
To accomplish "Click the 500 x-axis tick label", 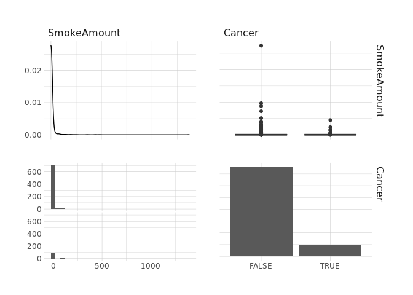I will tap(102, 266).
